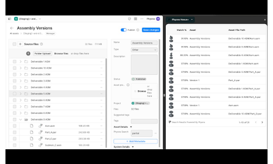The image size is (273, 164).
Task: Click Browse files in the upload bar
Action: tap(61, 54)
